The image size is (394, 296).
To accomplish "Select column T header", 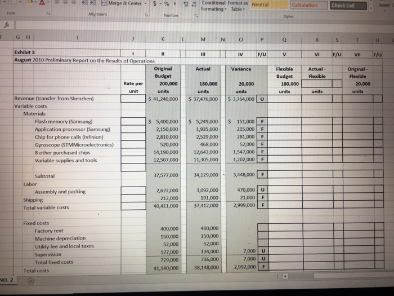I will coord(357,40).
